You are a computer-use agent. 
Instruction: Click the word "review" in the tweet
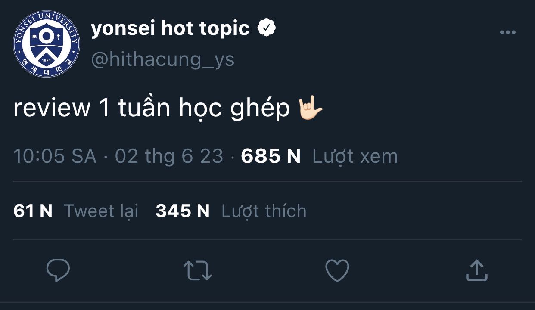(52, 108)
